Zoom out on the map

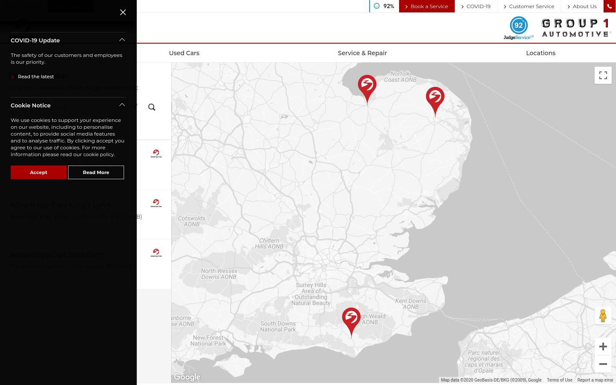click(x=603, y=364)
